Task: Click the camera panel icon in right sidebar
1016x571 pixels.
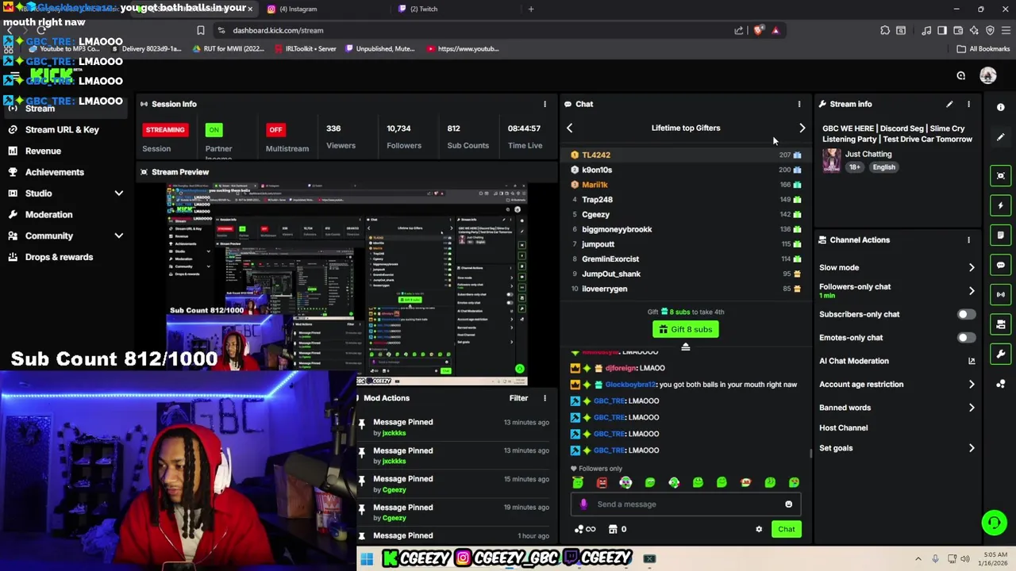Action: (1001, 324)
